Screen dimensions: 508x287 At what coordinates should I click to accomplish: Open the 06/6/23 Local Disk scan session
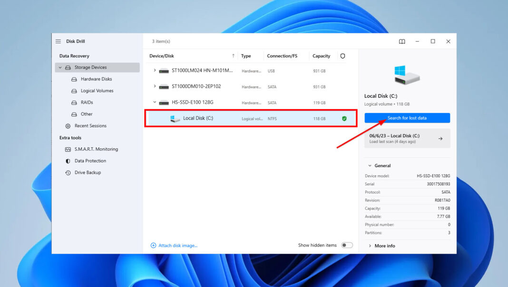[x=407, y=138]
